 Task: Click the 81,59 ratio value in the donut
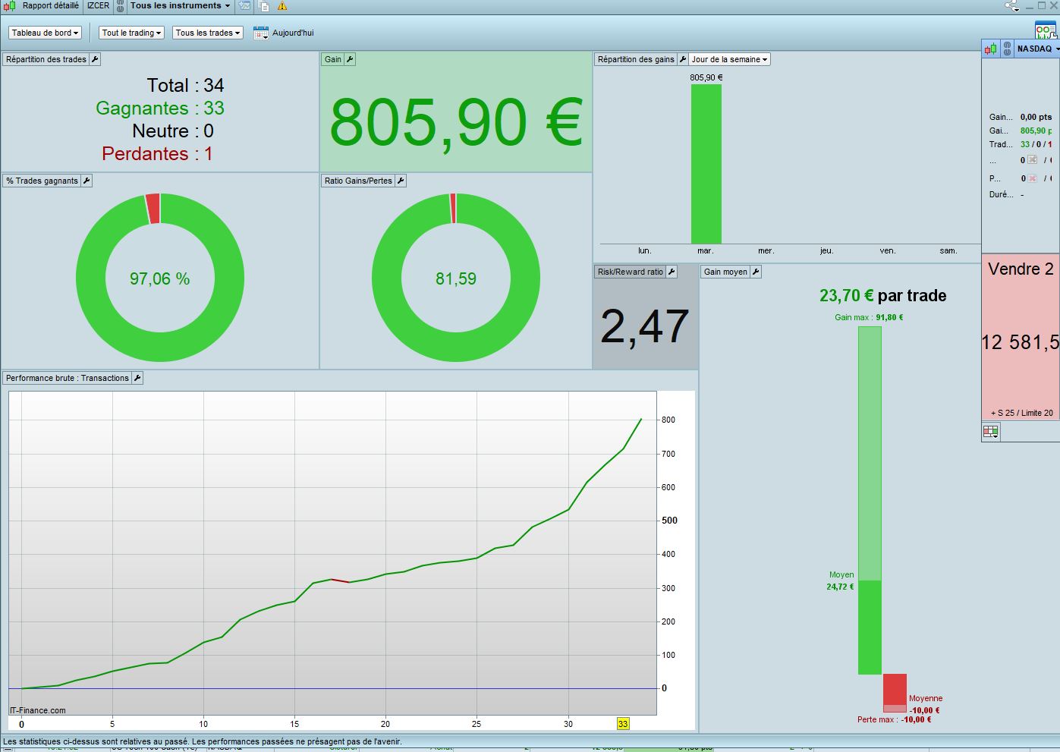pyautogui.click(x=456, y=279)
